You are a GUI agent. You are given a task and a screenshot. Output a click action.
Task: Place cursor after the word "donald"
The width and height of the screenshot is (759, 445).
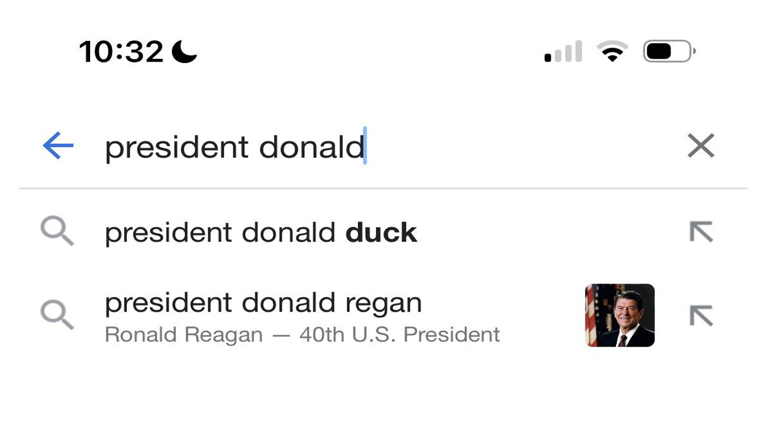pyautogui.click(x=363, y=146)
